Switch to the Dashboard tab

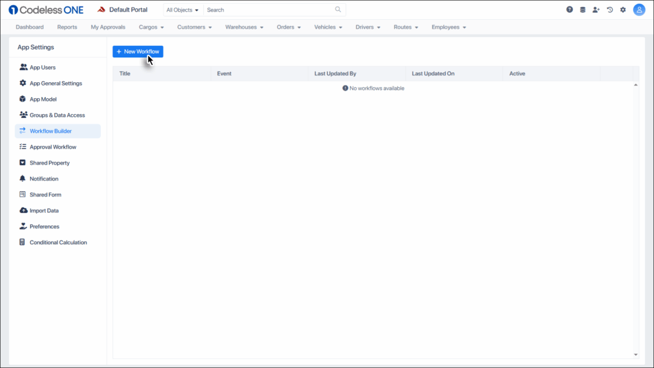click(29, 27)
